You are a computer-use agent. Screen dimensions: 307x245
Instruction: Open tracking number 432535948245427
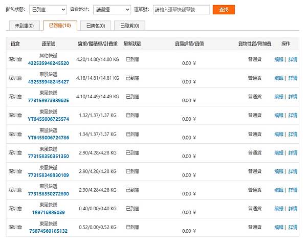49,82
